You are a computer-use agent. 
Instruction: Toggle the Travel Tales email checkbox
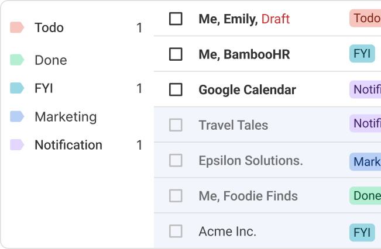click(x=176, y=124)
